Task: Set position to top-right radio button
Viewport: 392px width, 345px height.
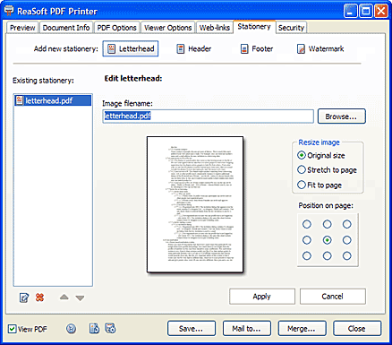Action: pos(347,224)
